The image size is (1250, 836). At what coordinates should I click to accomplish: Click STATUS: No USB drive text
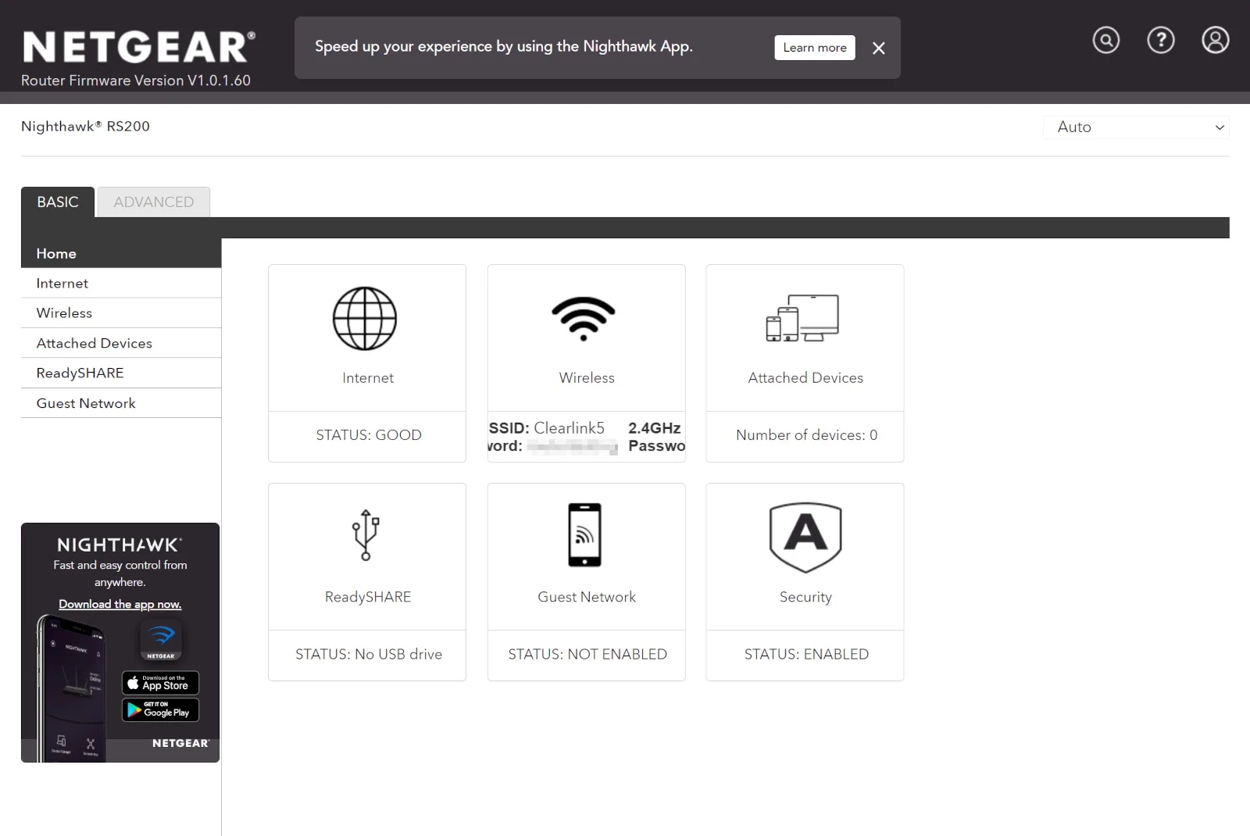pos(369,655)
